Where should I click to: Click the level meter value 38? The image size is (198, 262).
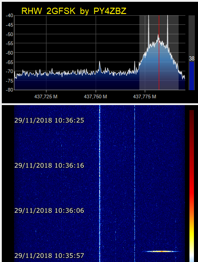192,59
